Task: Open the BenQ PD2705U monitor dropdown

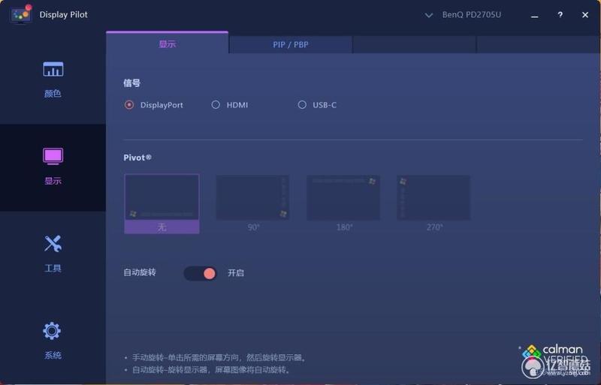Action: point(472,14)
